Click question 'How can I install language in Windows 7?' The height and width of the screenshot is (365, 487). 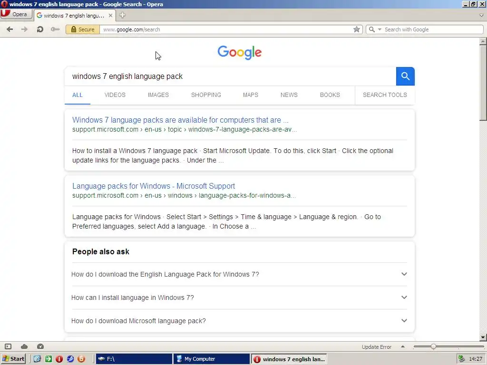pyautogui.click(x=132, y=298)
